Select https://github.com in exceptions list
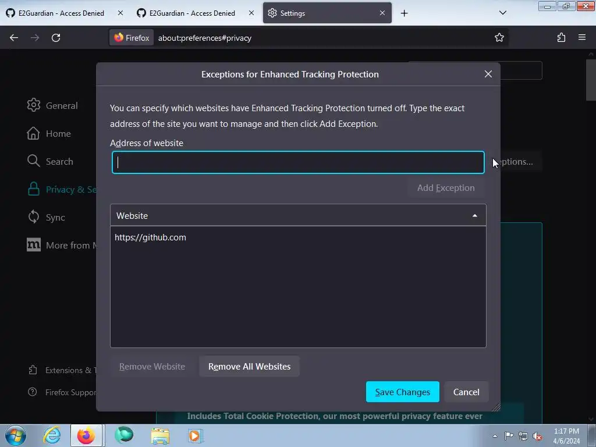This screenshot has height=447, width=596. 298,237
